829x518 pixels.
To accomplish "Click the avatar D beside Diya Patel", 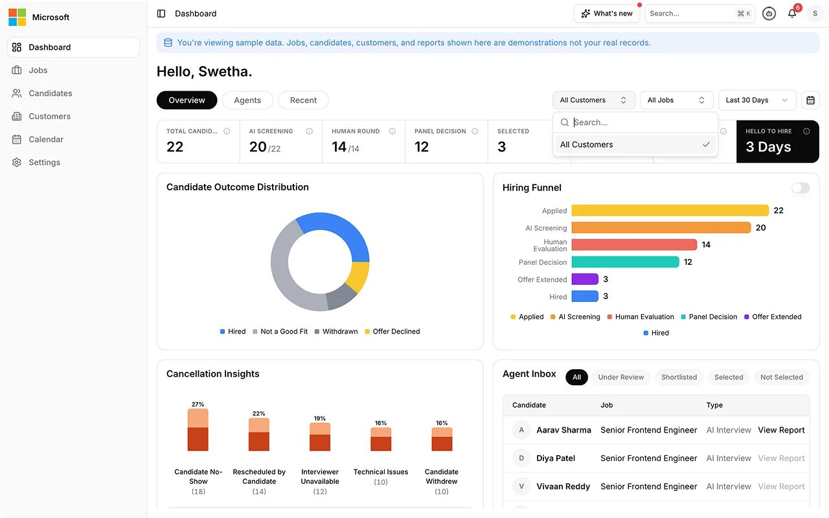I will 521,458.
